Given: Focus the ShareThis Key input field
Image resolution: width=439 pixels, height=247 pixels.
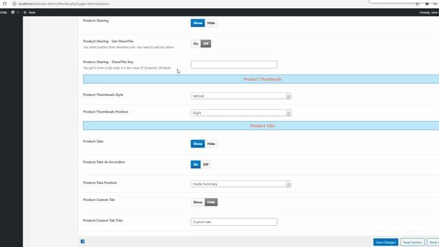Looking at the screenshot, I should pyautogui.click(x=234, y=64).
